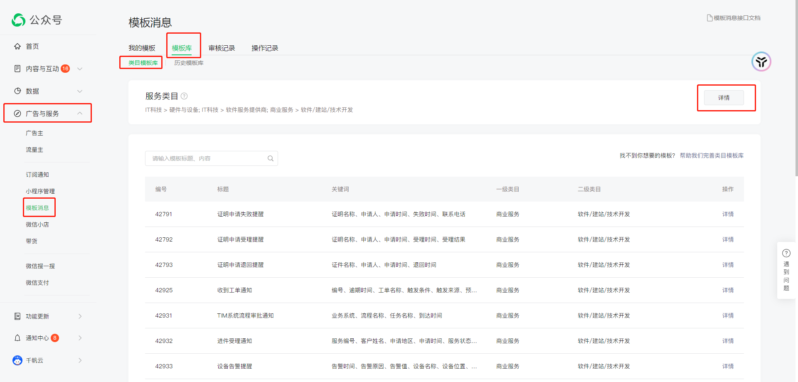798x382 pixels.
Task: Click the 广告与服务 compass icon
Action: click(17, 113)
